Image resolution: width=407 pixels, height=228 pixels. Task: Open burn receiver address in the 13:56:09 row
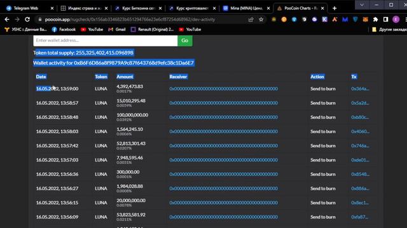pos(223,217)
